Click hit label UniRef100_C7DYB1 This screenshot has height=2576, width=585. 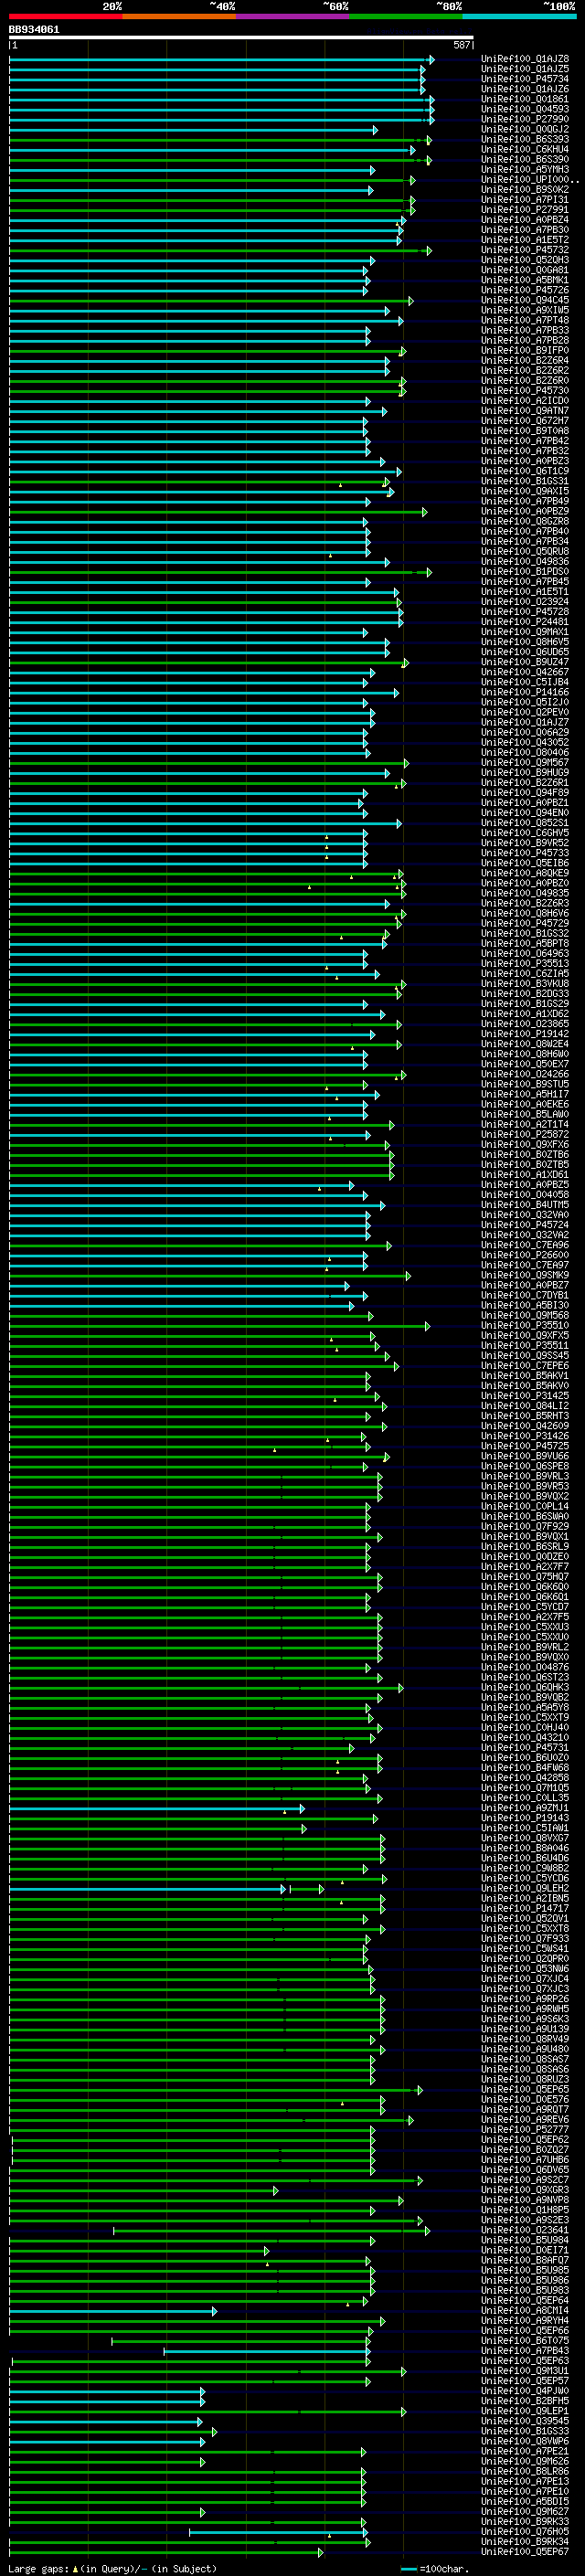(x=525, y=1295)
